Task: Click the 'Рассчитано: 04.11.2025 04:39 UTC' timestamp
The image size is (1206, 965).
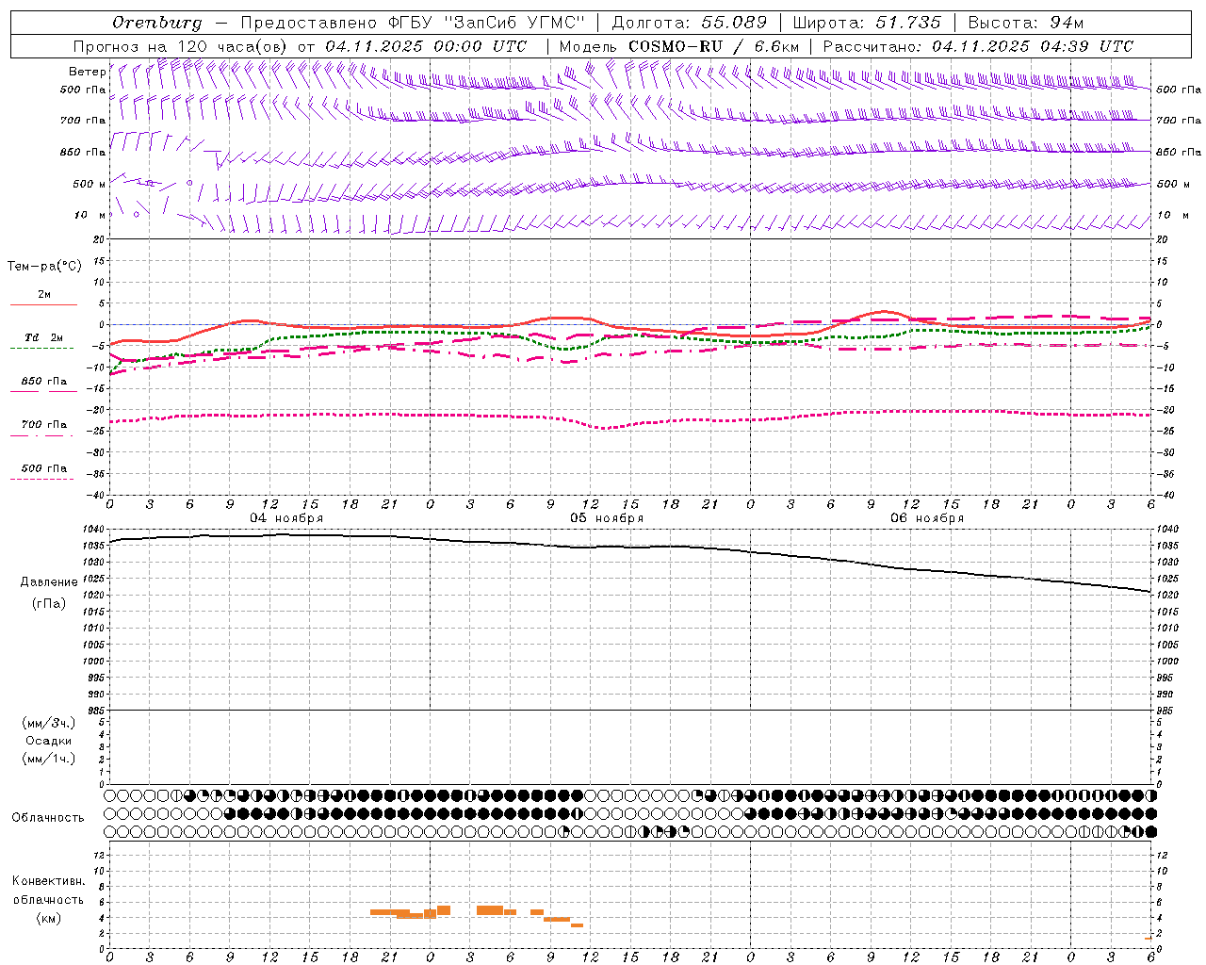Action: pos(978,46)
